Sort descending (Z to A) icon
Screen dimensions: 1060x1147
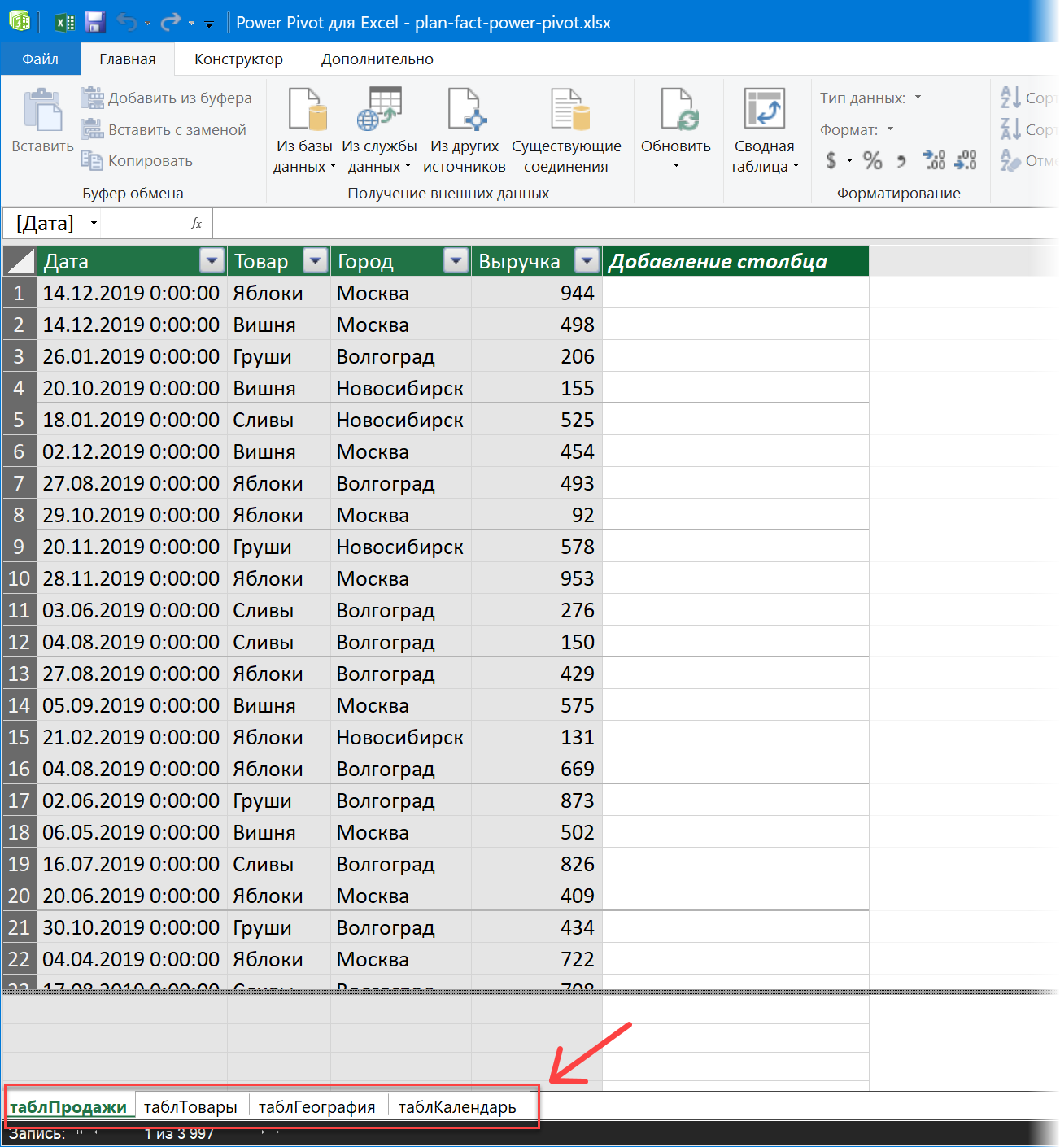tap(1010, 129)
